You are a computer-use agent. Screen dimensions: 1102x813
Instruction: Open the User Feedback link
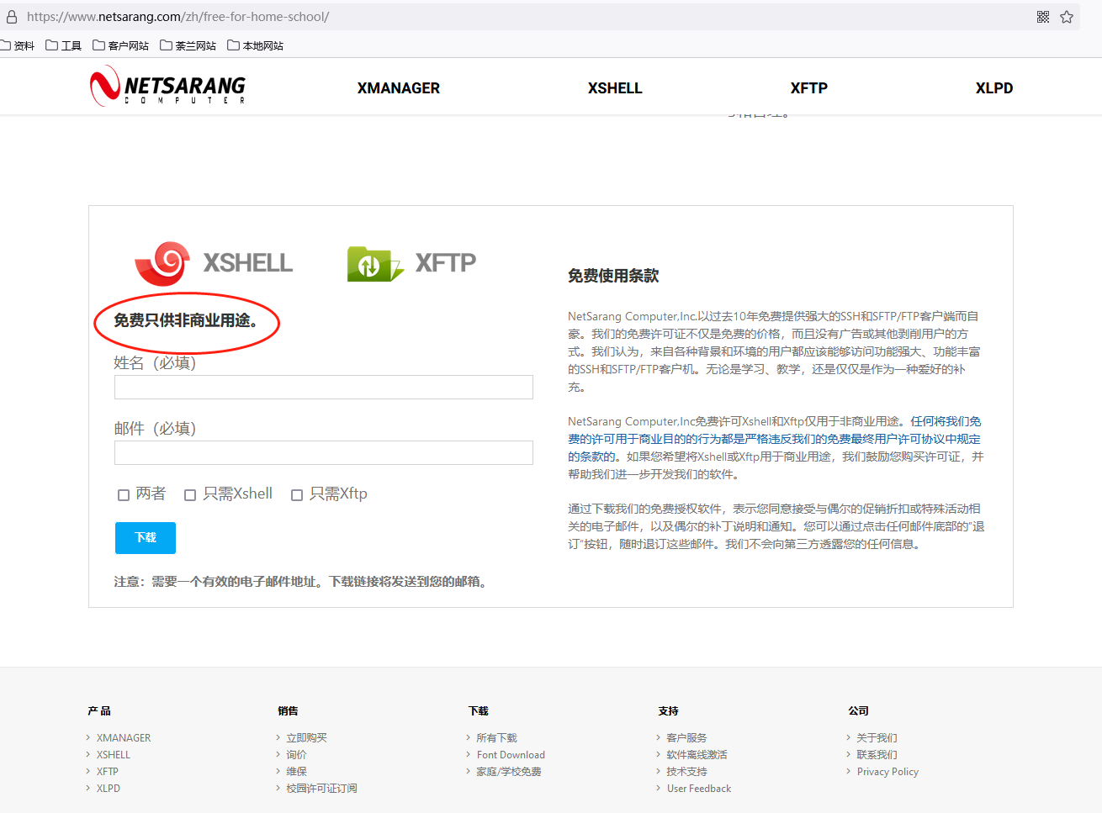coord(699,789)
